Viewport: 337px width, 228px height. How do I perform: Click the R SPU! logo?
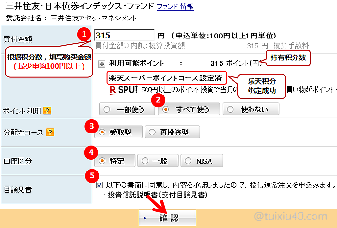(124, 90)
